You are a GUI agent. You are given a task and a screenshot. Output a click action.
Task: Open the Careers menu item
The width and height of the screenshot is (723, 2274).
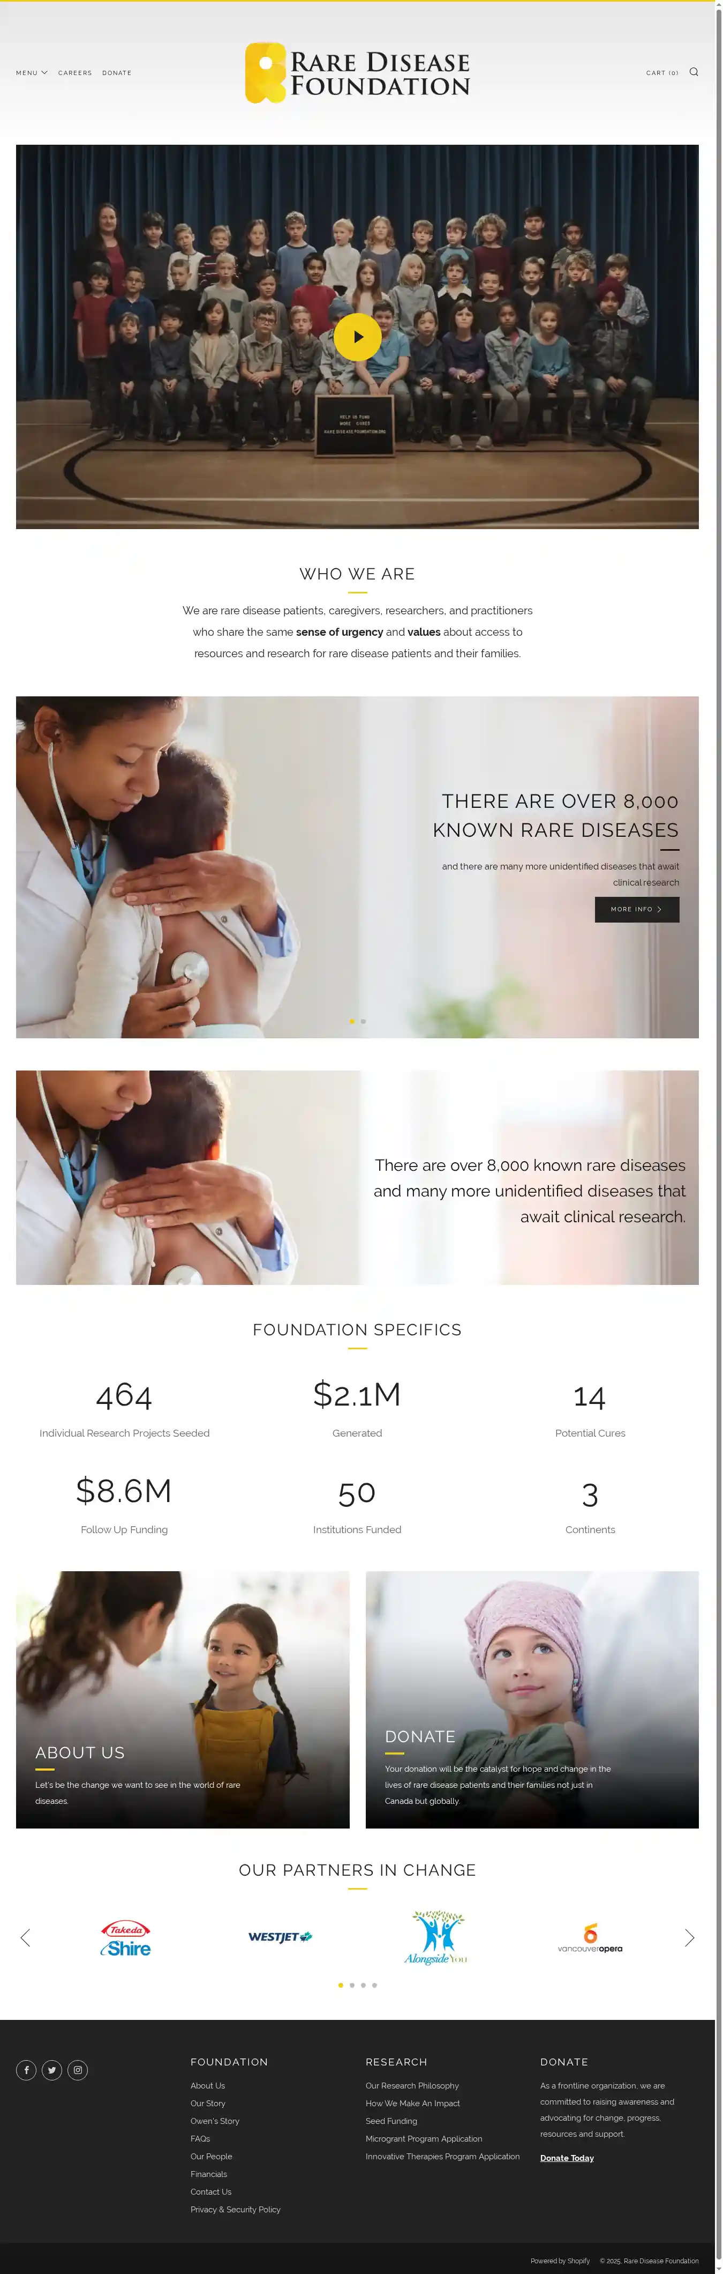pos(75,73)
